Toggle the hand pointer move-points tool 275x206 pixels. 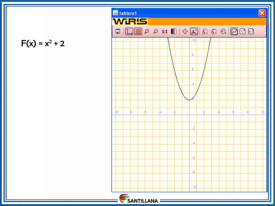pos(194,31)
